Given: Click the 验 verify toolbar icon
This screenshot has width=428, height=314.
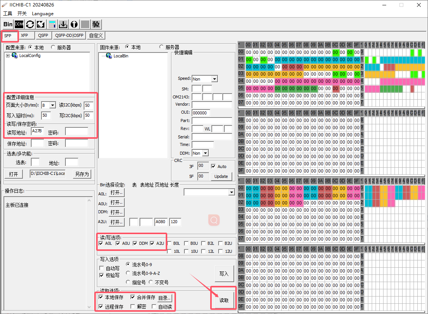Looking at the screenshot, I should pyautogui.click(x=96, y=24).
